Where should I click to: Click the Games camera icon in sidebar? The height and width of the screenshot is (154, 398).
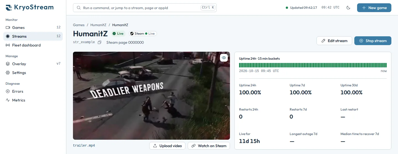(x=8, y=28)
